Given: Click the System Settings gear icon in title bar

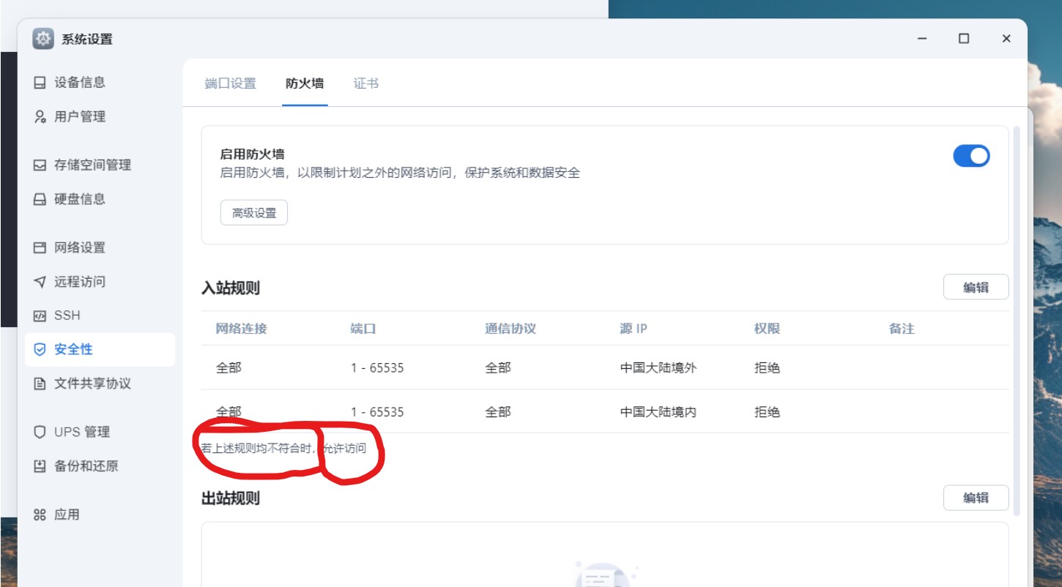Looking at the screenshot, I should 43,39.
